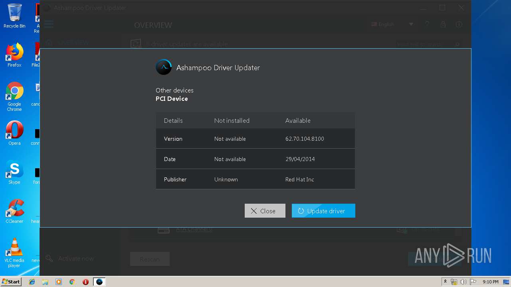Viewport: 511px width, 287px height.
Task: Close the PCI Device details dialog
Action: click(x=265, y=211)
